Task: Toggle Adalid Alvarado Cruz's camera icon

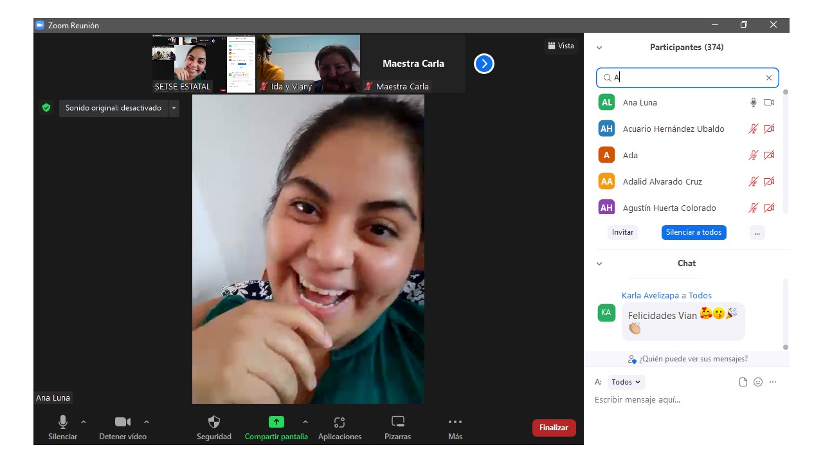Action: click(769, 181)
